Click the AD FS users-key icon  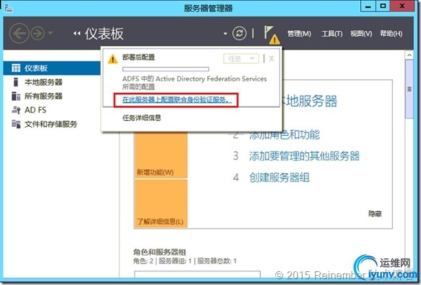[x=16, y=110]
